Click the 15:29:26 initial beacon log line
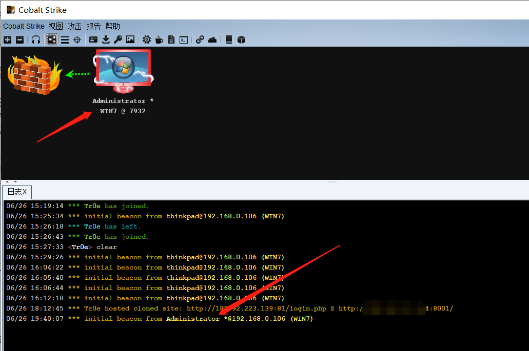529x351 pixels. click(x=145, y=257)
